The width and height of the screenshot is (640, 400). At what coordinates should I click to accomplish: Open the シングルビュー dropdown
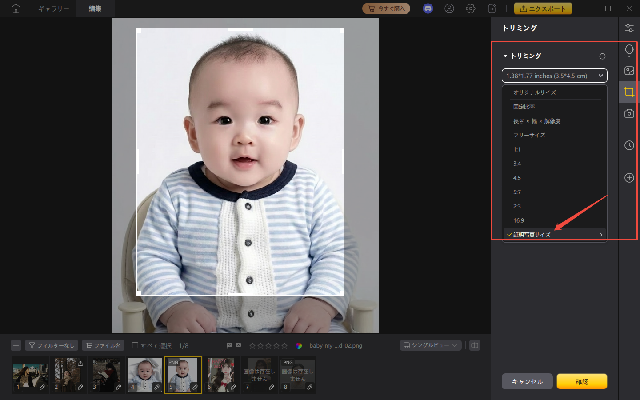(x=430, y=345)
